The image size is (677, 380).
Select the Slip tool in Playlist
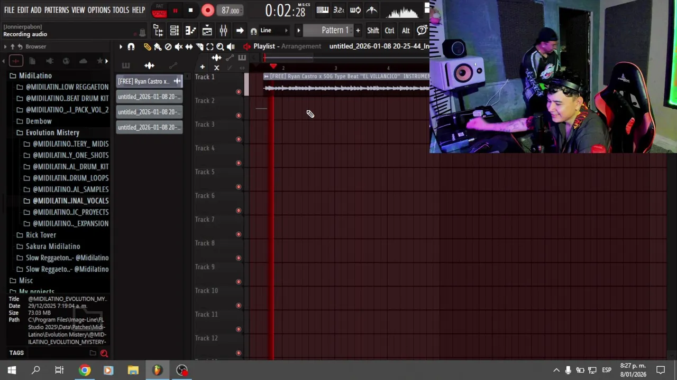click(189, 47)
